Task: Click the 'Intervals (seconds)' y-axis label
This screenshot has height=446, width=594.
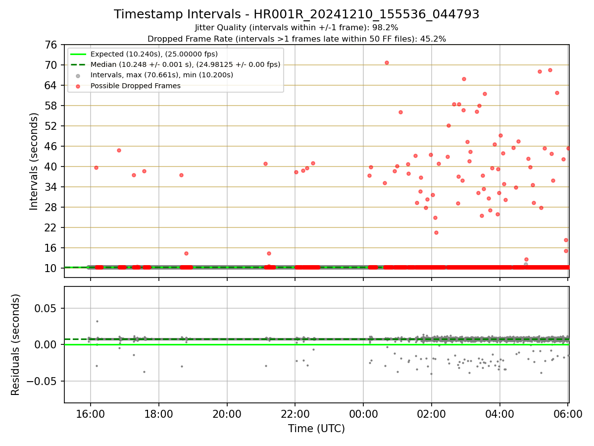Action: pos(34,161)
